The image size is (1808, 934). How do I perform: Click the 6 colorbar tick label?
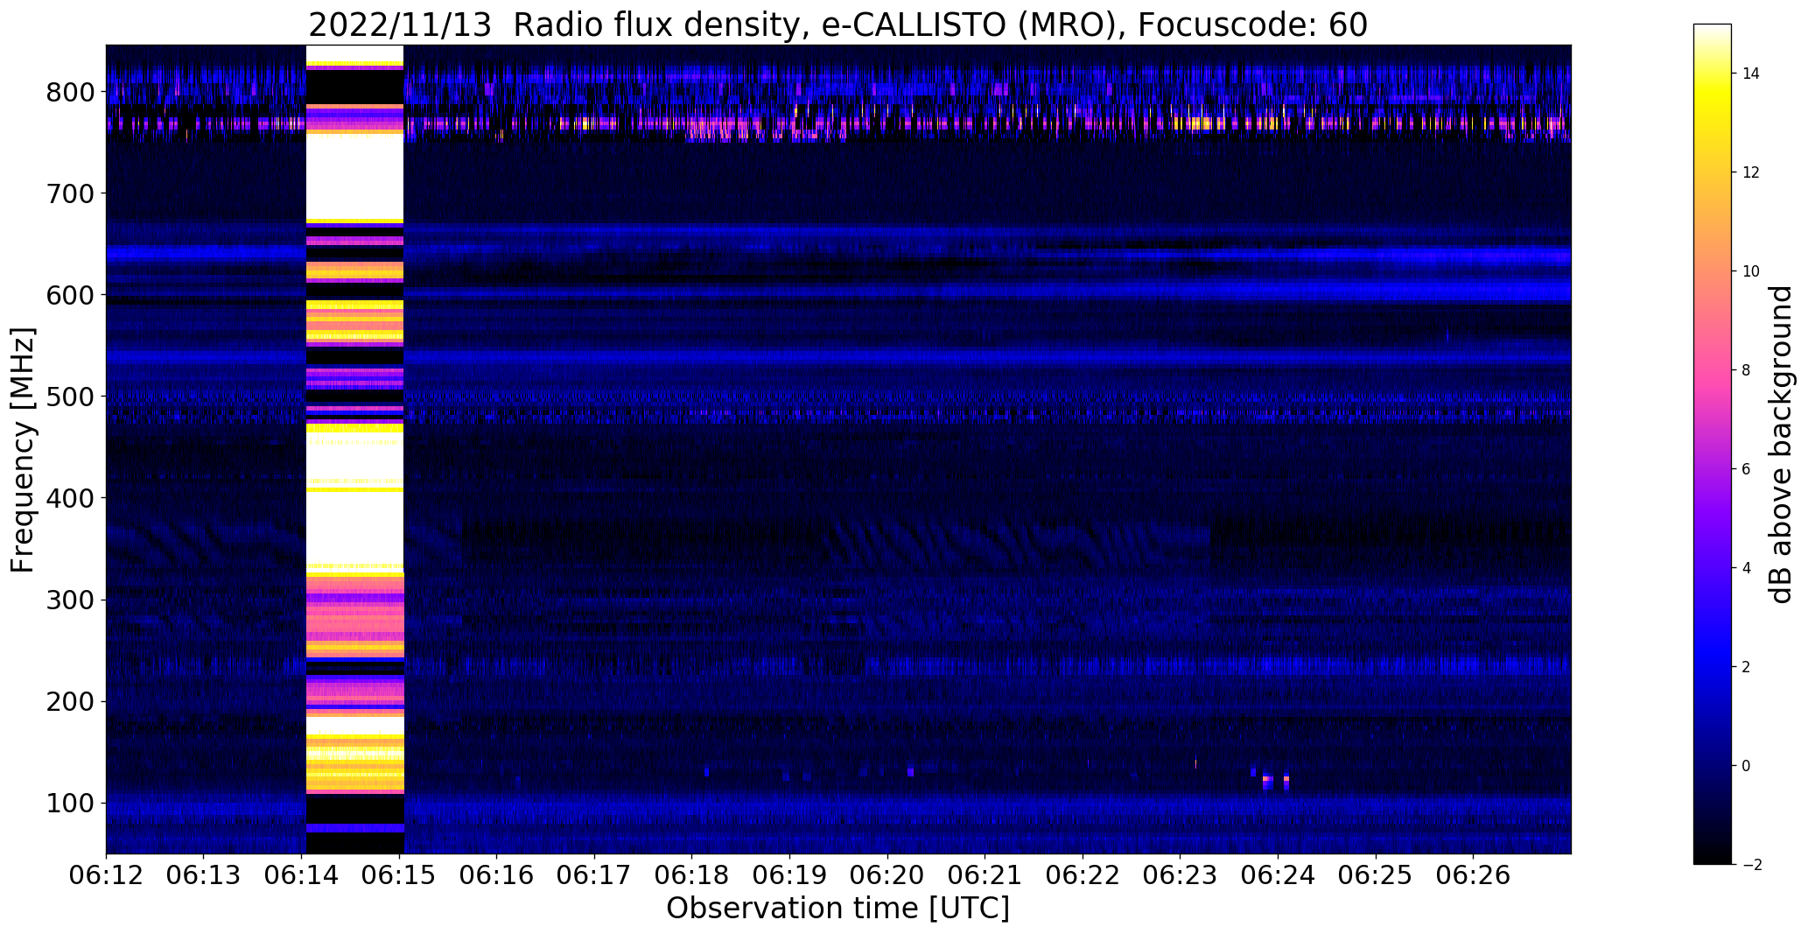click(1747, 469)
